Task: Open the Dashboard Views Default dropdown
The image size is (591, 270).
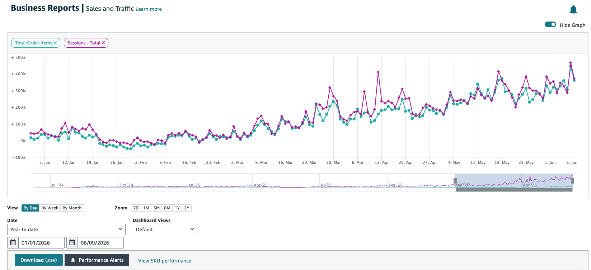Action: coord(165,229)
